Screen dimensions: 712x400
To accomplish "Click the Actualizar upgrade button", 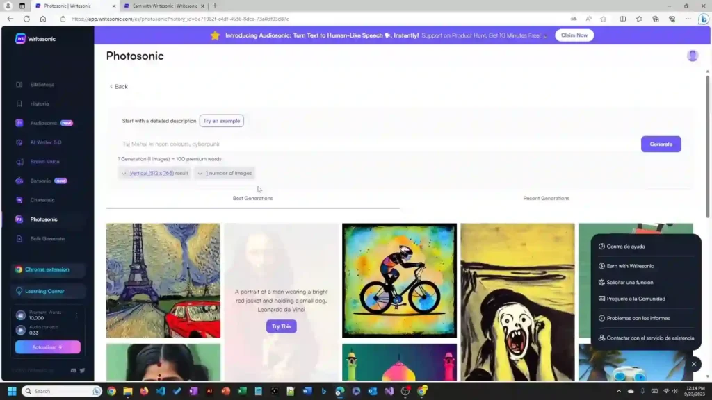I will click(48, 347).
